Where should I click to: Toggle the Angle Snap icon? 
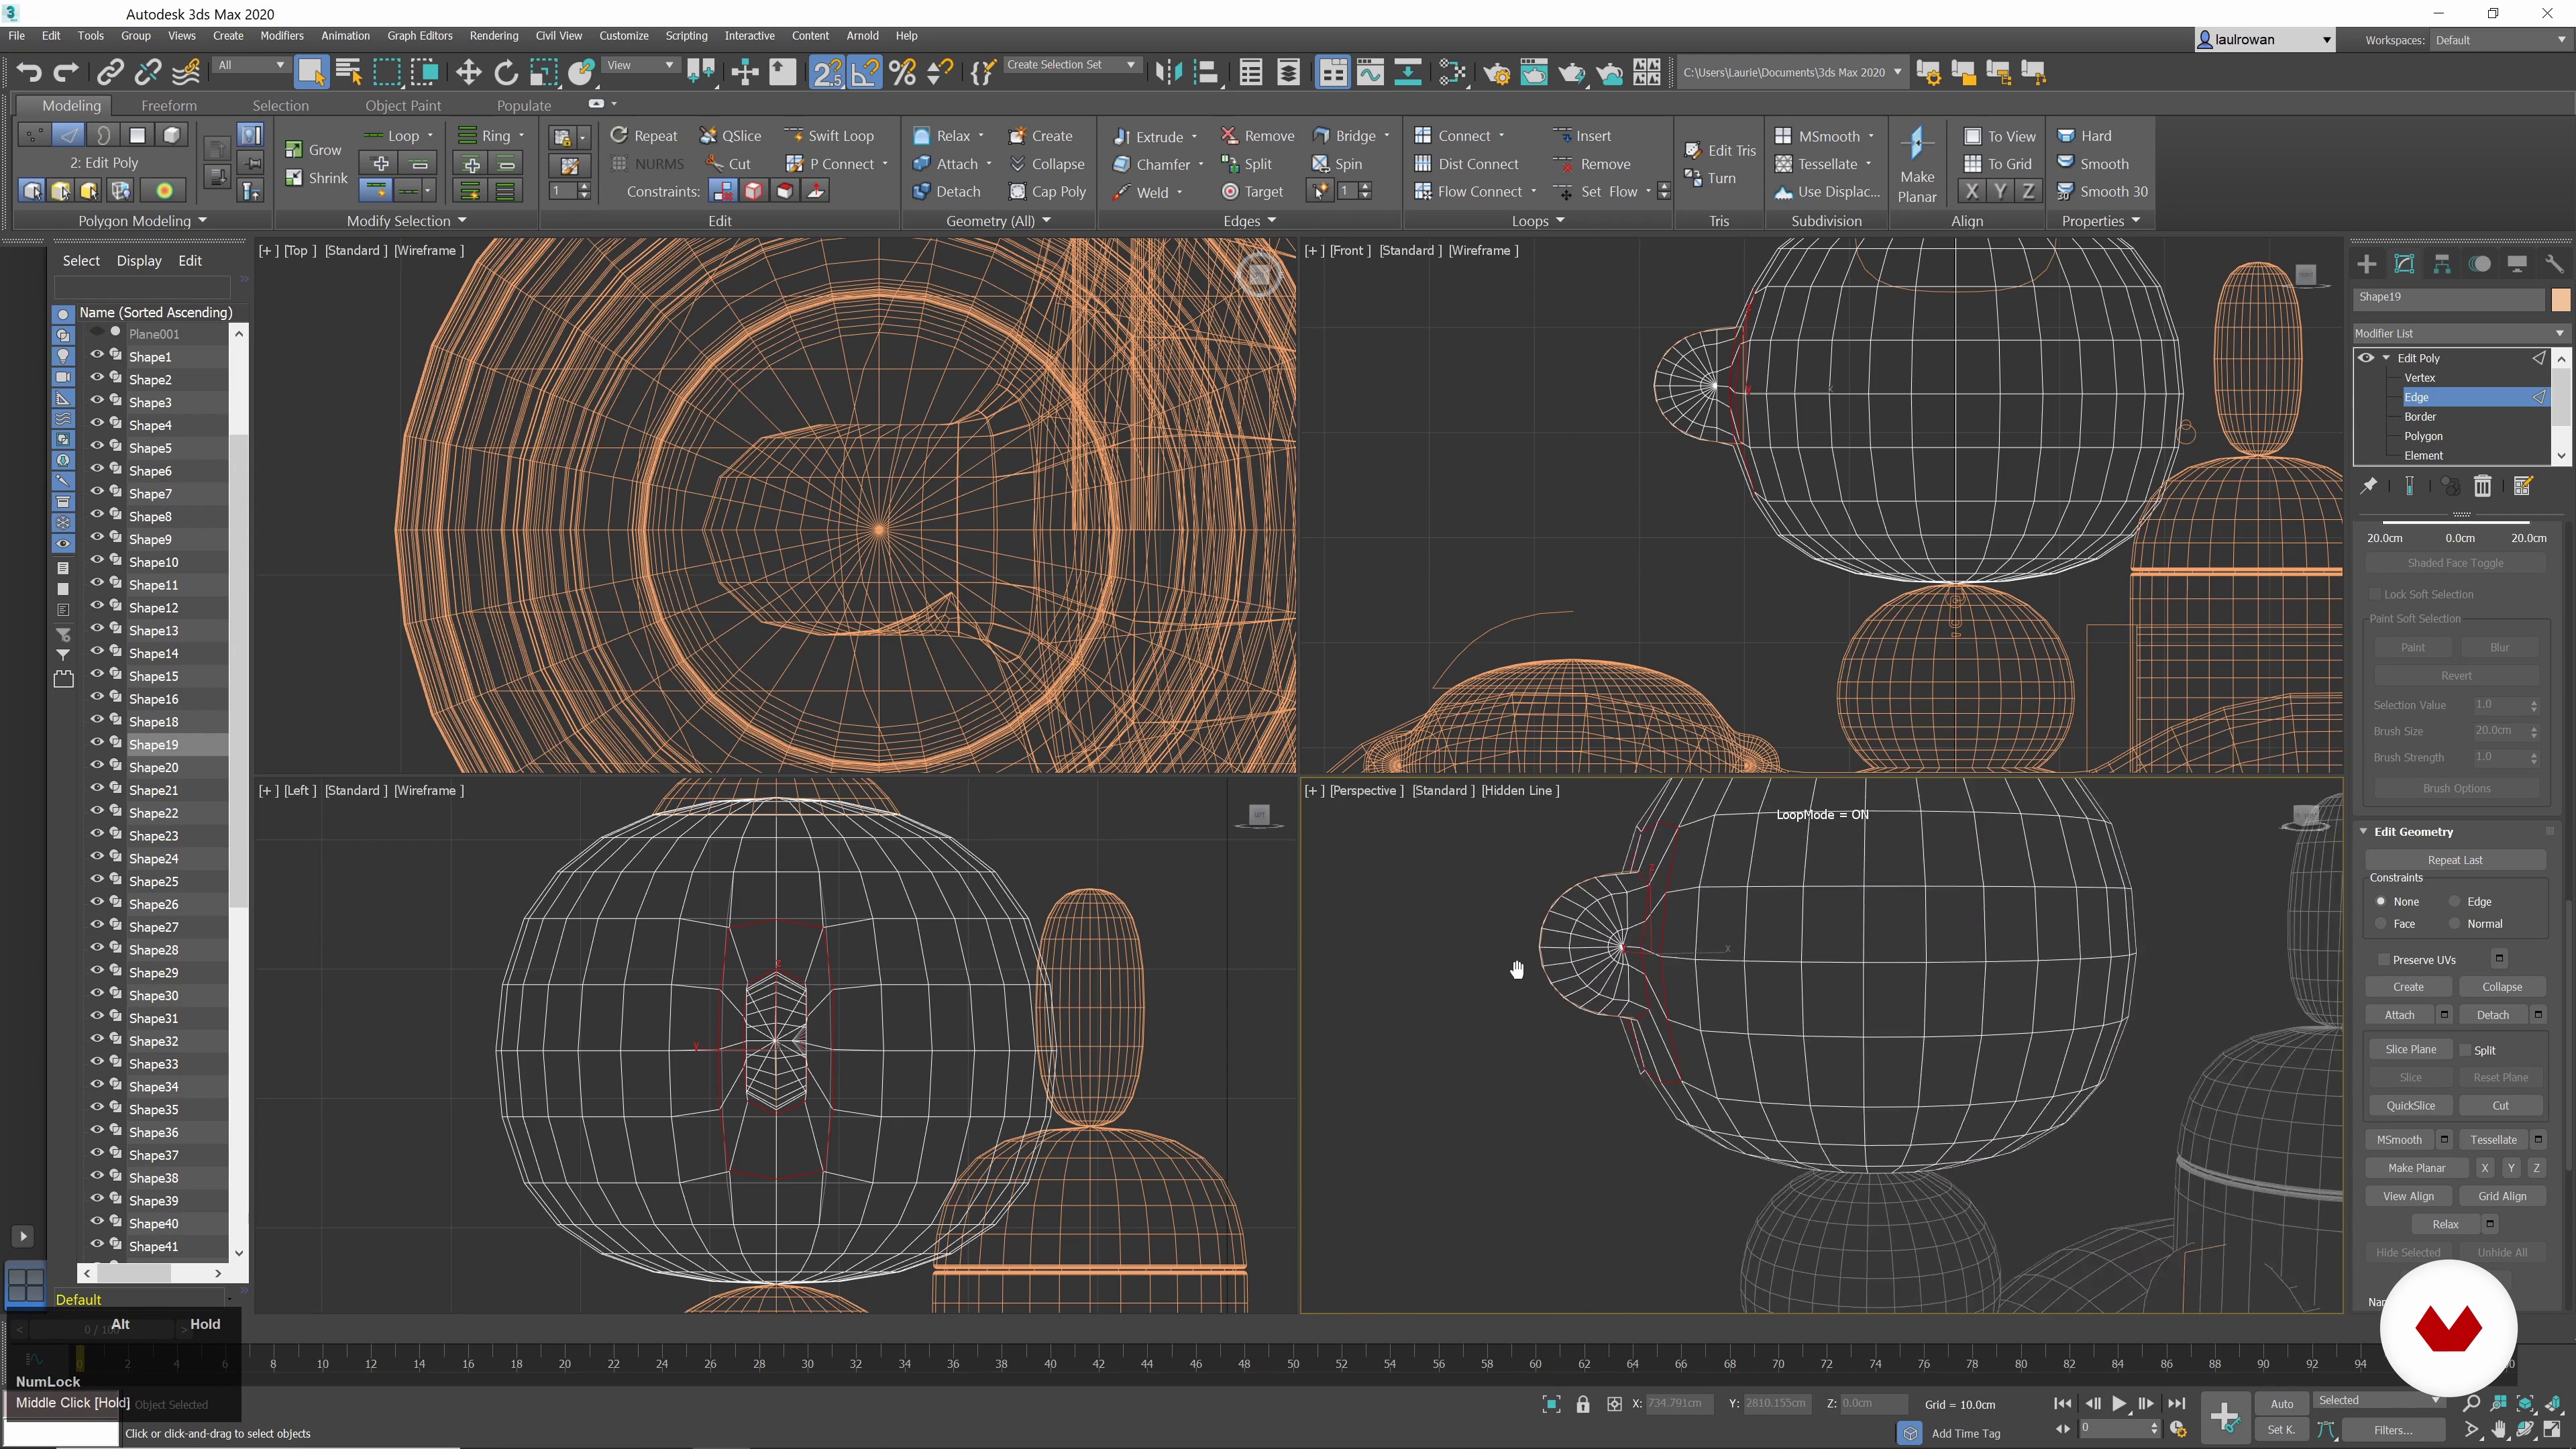[865, 72]
